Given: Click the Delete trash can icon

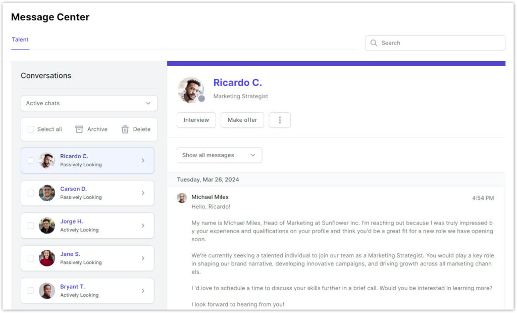Looking at the screenshot, I should 125,129.
